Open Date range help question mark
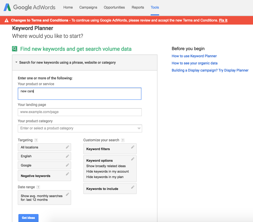The image size is (253, 222). pyautogui.click(x=38, y=187)
